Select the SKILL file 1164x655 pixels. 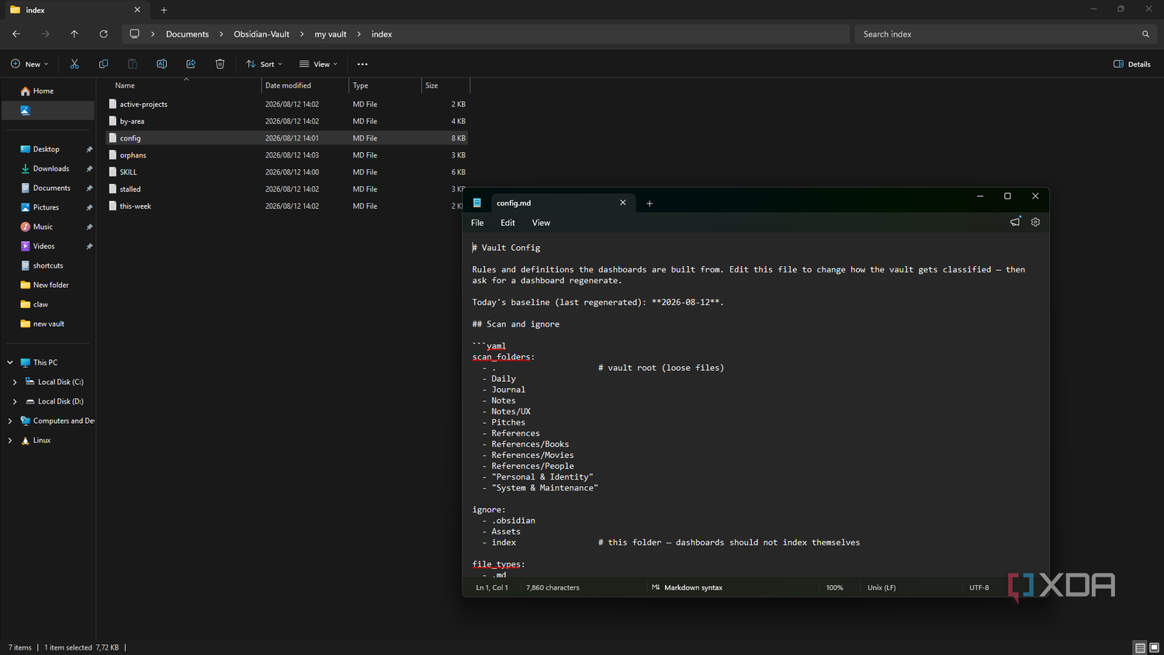point(287,172)
